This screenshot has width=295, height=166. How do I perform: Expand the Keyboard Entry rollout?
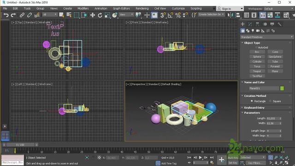pos(254,107)
